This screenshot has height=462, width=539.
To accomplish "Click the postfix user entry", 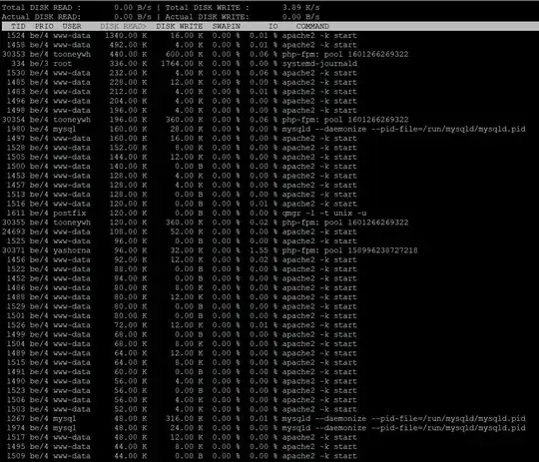I will 70,213.
